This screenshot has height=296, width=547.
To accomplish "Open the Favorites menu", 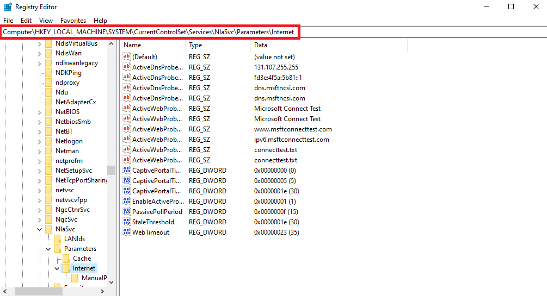I will click(x=73, y=21).
